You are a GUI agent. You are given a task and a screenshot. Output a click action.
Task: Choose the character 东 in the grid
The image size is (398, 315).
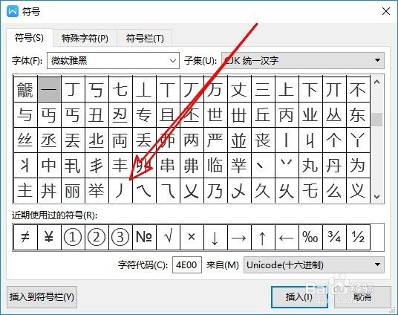pyautogui.click(x=359, y=115)
